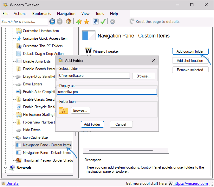
Task: Close the Add Folder dialog with X
Action: tap(154, 60)
